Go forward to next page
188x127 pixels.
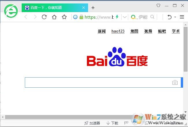click(x=35, y=17)
